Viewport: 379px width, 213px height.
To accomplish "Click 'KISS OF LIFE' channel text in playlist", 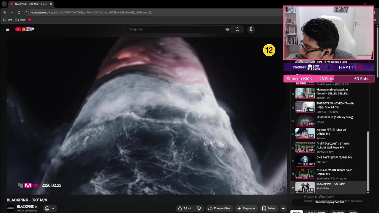I will point(323,98).
